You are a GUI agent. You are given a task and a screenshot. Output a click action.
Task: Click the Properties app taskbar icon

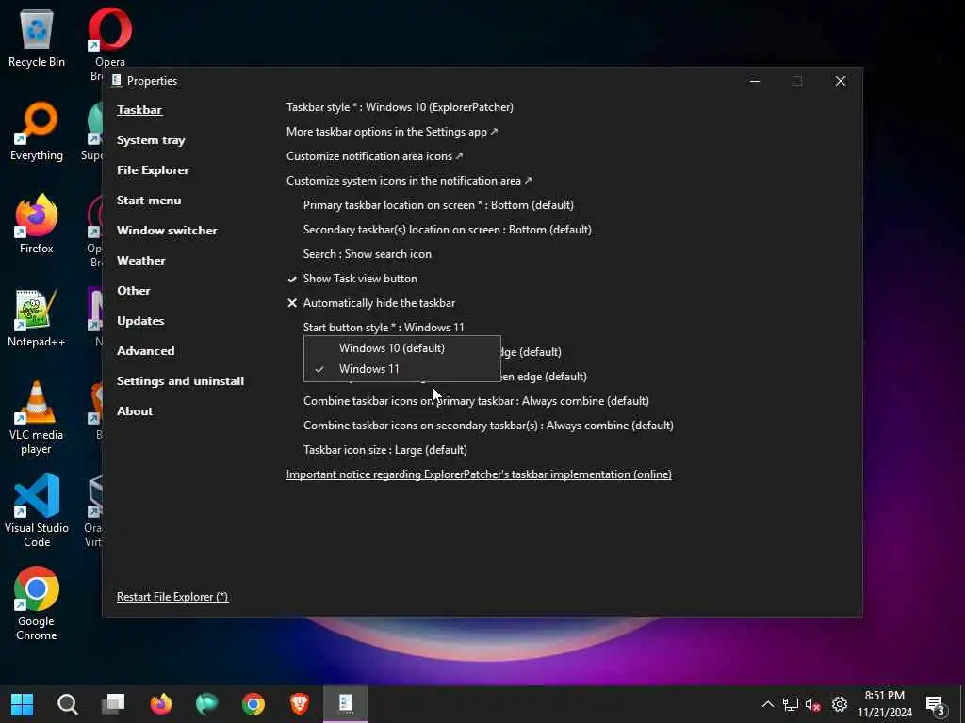[x=346, y=704]
